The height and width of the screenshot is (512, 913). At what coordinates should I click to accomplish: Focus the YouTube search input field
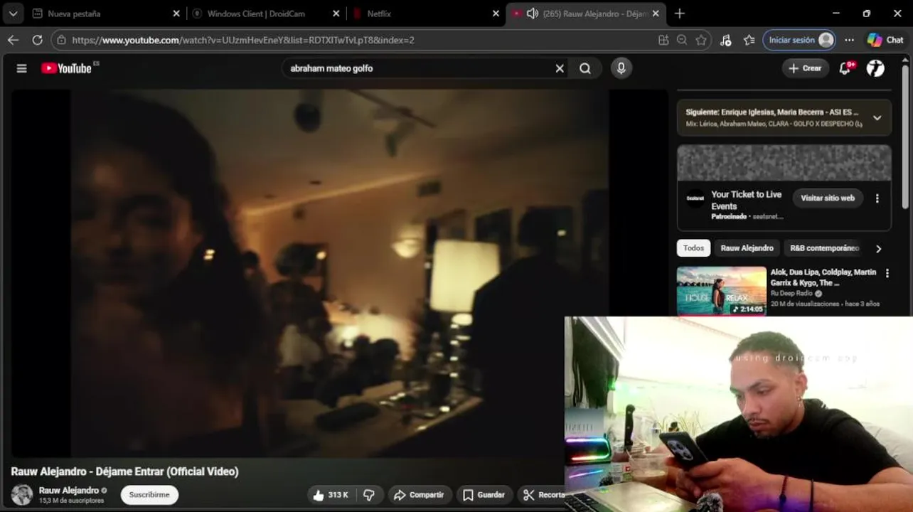pos(420,68)
